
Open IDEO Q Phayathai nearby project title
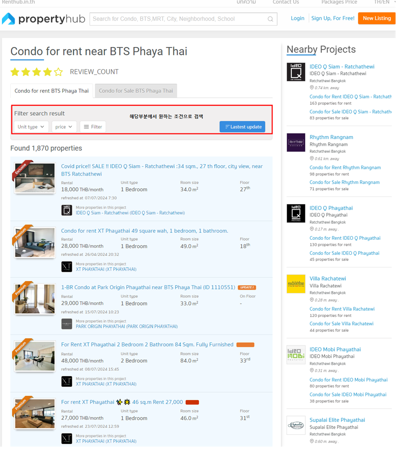[331, 208]
